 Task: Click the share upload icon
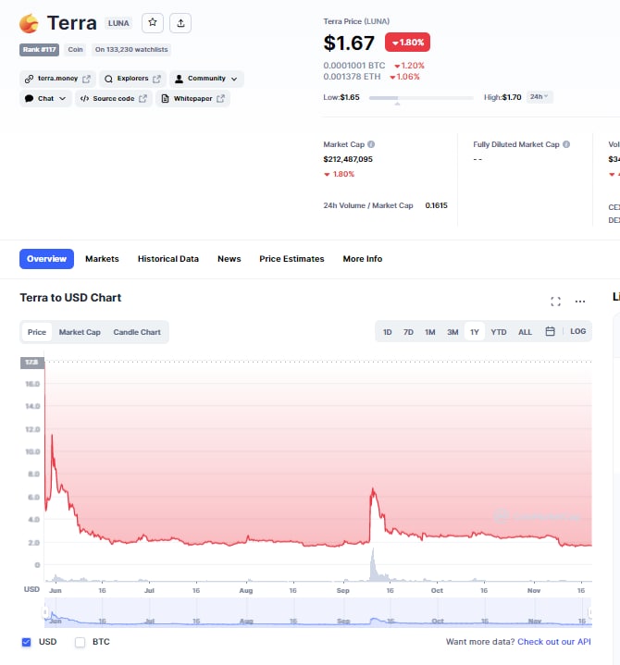coord(180,23)
